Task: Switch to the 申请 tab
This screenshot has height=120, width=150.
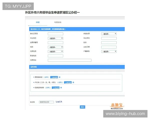Action: (37, 22)
